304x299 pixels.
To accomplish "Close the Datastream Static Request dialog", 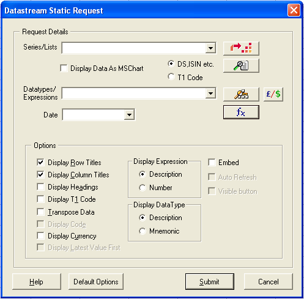I will tap(294, 10).
